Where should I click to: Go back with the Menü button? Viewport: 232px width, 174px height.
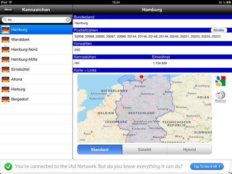tap(8, 10)
